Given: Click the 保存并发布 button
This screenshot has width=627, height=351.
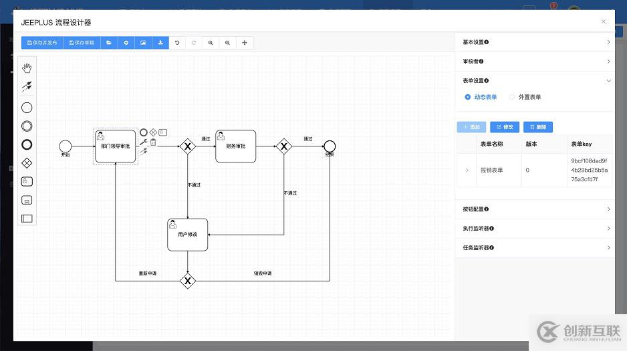Looking at the screenshot, I should pyautogui.click(x=41, y=43).
